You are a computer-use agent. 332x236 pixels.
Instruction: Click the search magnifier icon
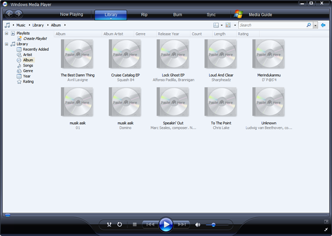click(x=309, y=25)
